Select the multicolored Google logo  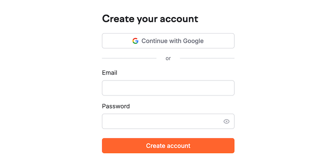coord(135,41)
